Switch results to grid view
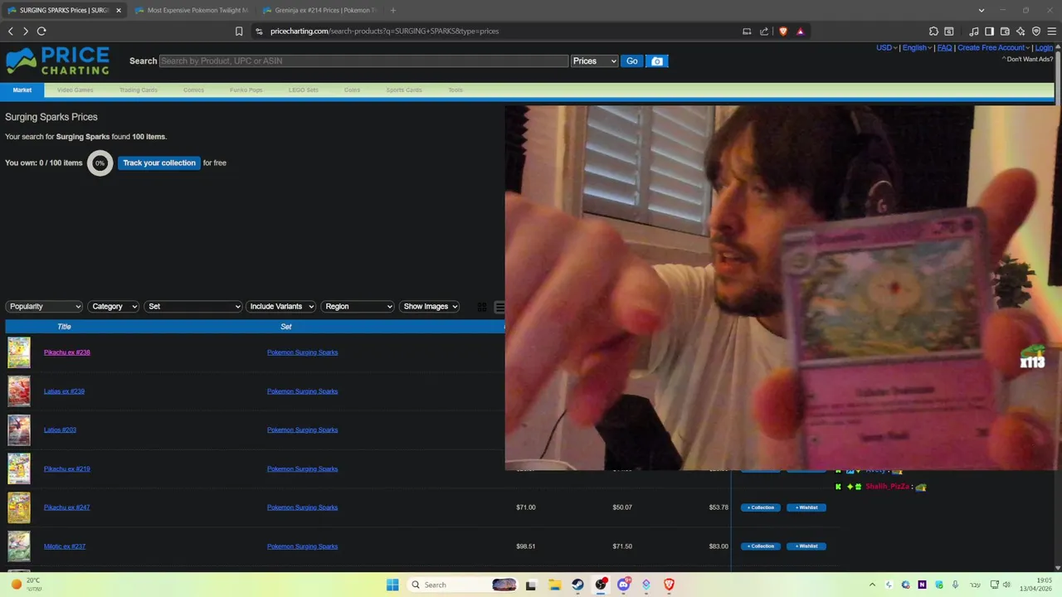Screen dimensions: 1062x597 click(482, 307)
